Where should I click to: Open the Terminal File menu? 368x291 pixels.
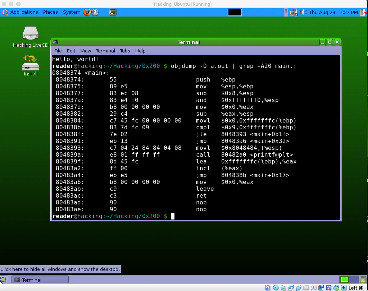tap(58, 51)
